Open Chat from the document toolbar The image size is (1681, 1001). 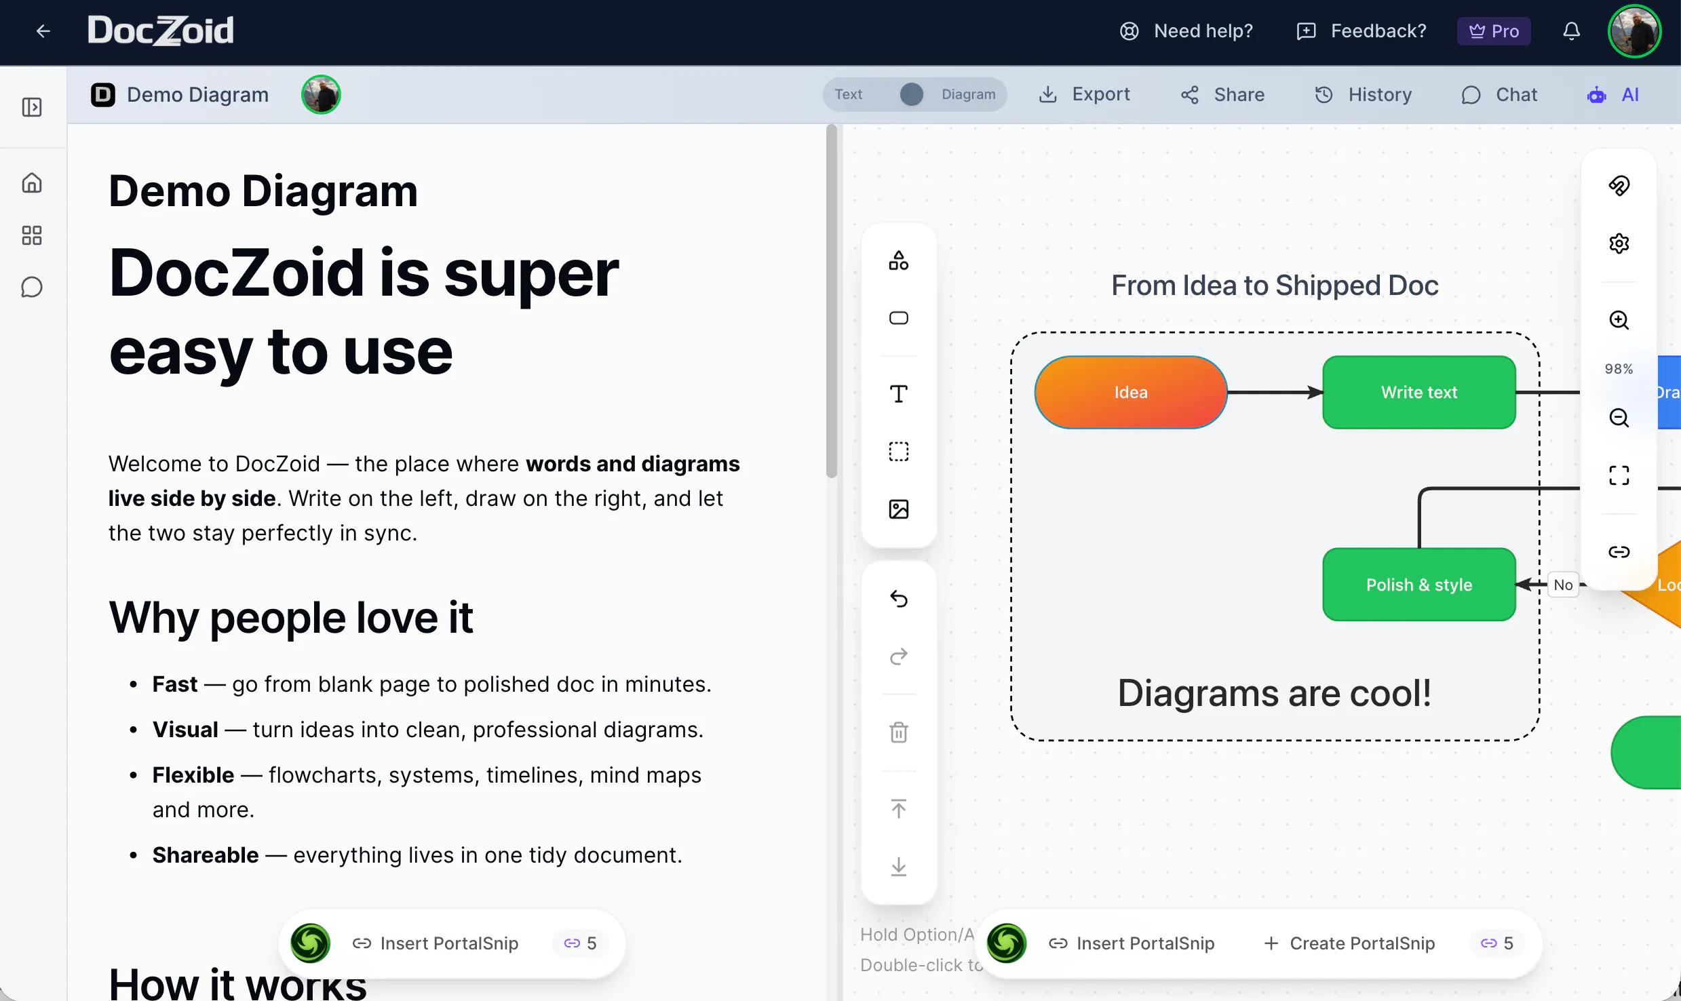click(1499, 95)
